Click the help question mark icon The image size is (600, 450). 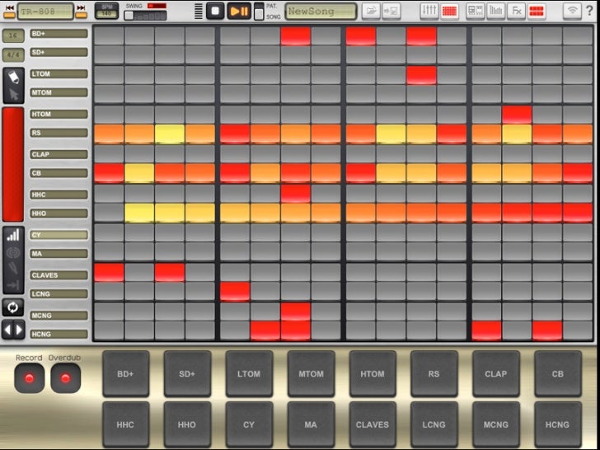pyautogui.click(x=589, y=11)
